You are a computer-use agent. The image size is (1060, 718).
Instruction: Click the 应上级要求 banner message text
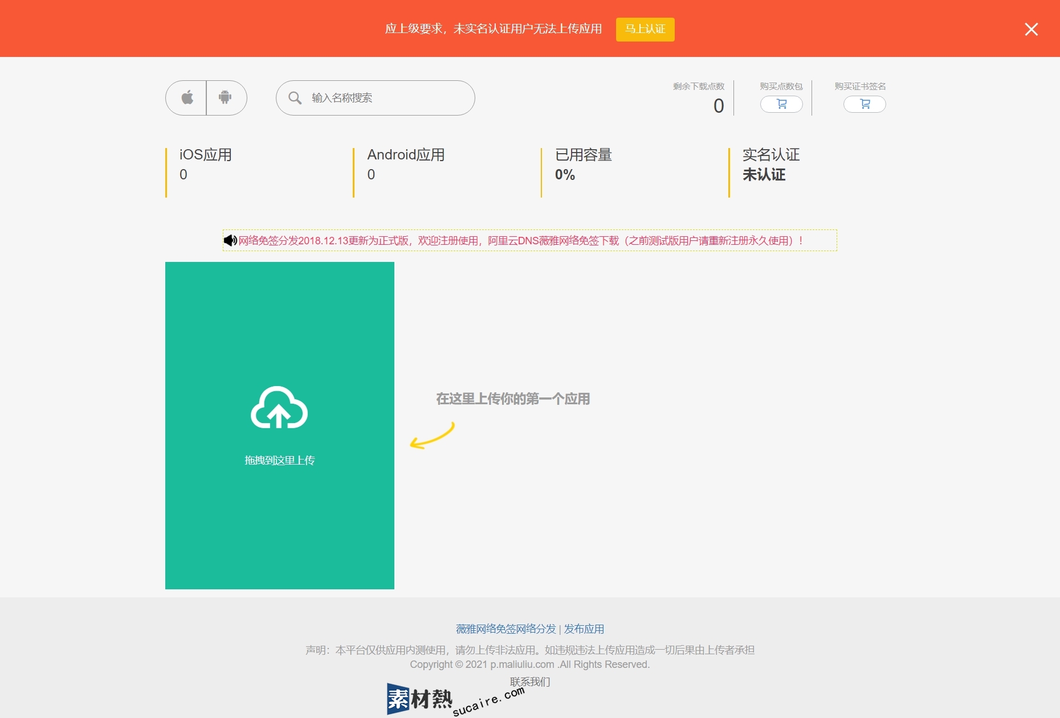494,29
